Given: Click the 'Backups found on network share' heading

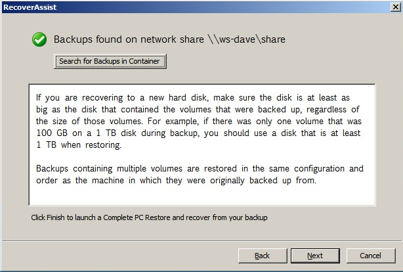Looking at the screenshot, I should point(129,39).
